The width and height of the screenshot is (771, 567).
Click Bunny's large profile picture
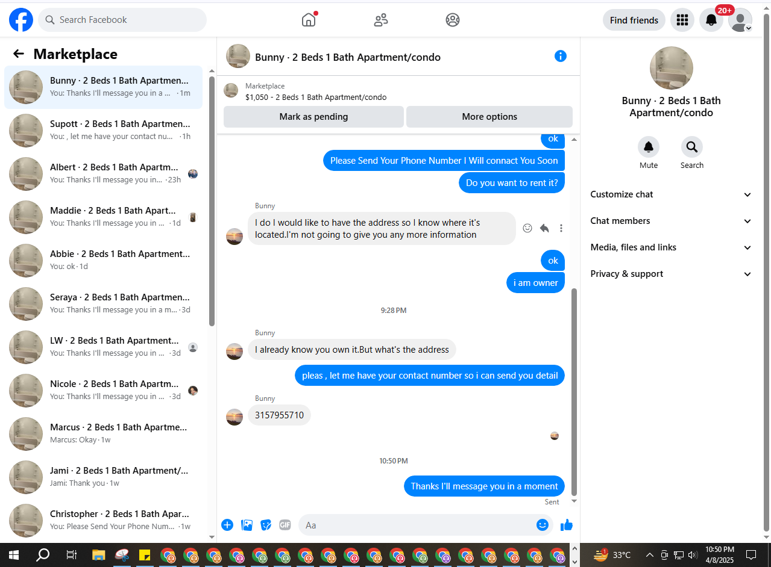pos(672,68)
